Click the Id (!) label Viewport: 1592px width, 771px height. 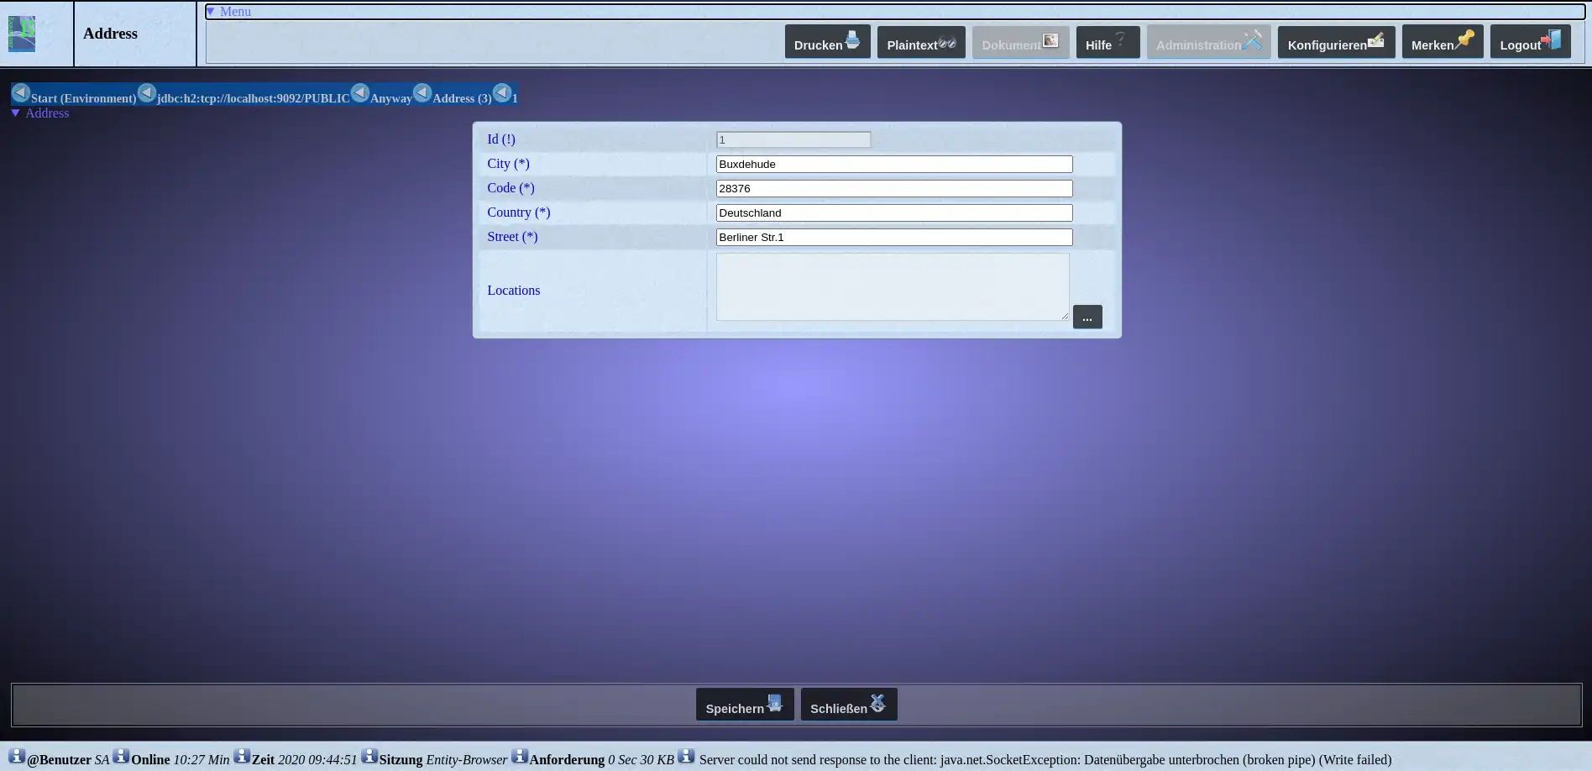coord(501,139)
